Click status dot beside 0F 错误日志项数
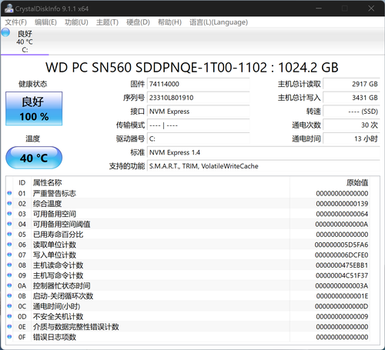The image size is (385, 350). (x=9, y=337)
